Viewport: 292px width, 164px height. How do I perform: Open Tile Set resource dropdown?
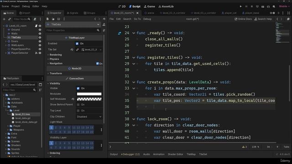(x=100, y=50)
